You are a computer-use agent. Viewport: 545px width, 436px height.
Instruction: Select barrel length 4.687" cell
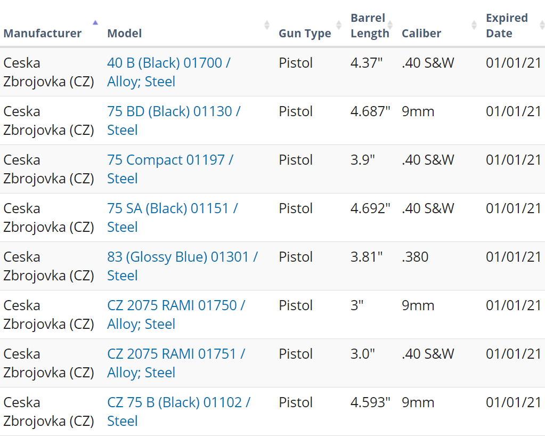point(370,111)
